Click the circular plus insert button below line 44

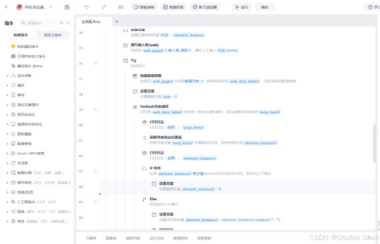[100, 194]
